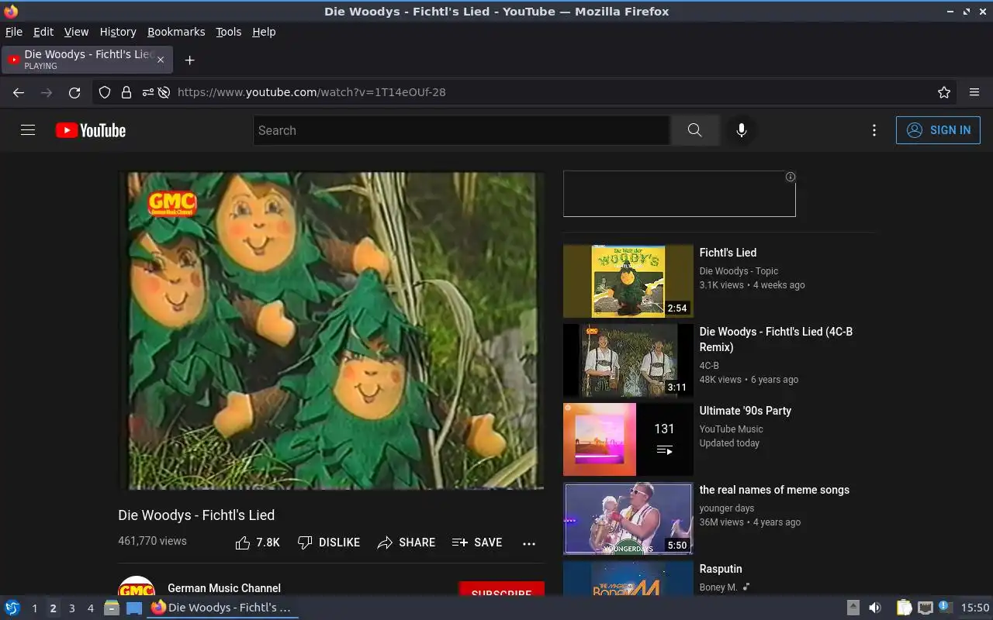The height and width of the screenshot is (620, 993).
Task: Click the SIGN IN button
Action: coord(938,130)
